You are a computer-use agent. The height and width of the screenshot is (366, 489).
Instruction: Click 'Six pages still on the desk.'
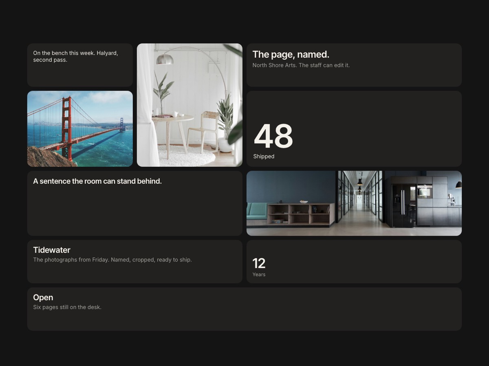(67, 307)
